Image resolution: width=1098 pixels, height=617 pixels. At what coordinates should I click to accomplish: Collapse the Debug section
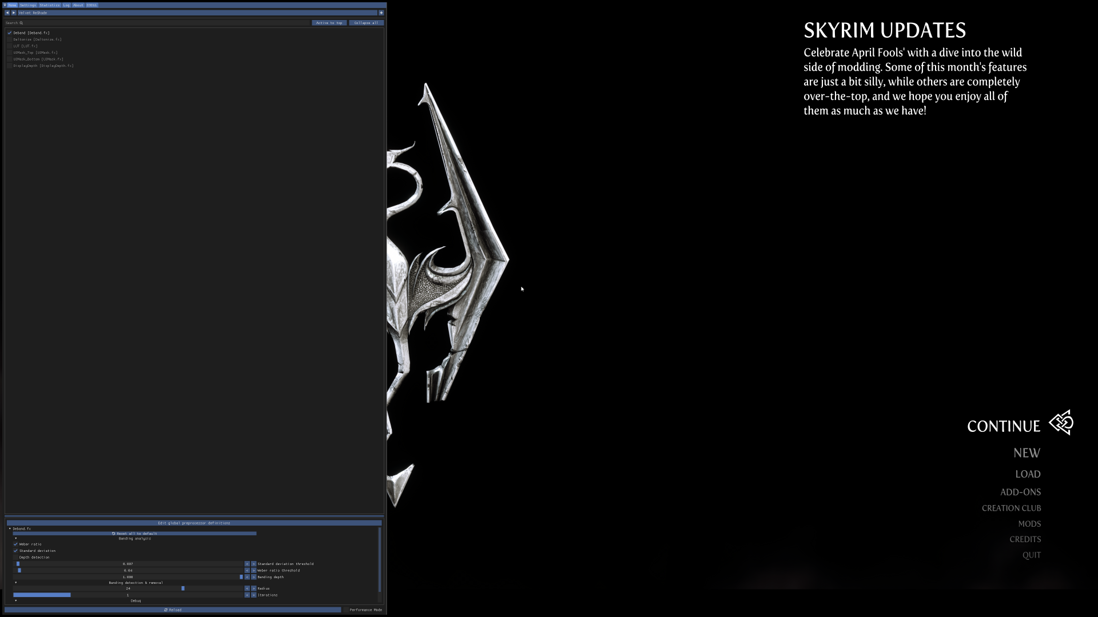[16, 600]
